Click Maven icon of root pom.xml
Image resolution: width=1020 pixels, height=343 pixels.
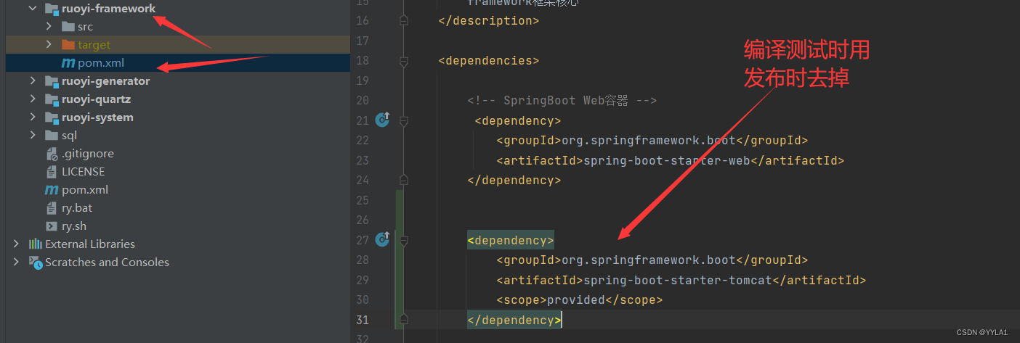point(52,190)
